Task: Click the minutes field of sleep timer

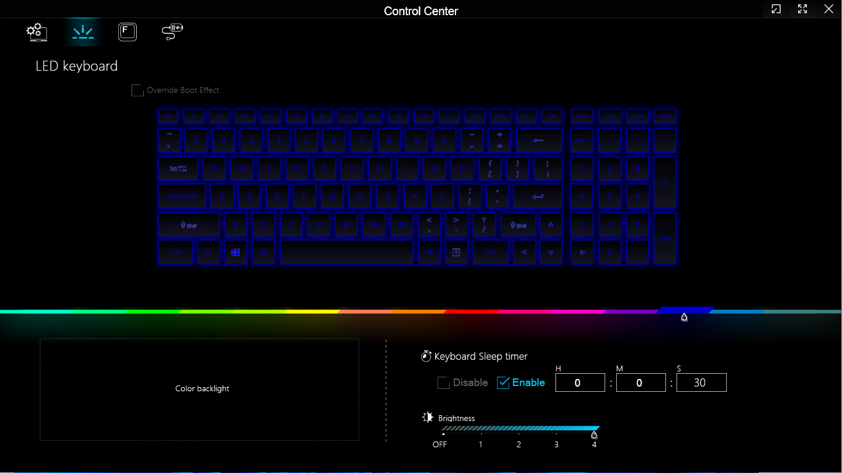Action: coord(641,382)
